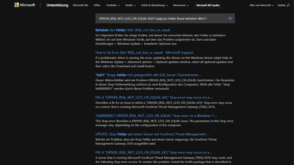Click the Microsoft logo in the header
The image size is (294, 165).
click(x=24, y=5)
